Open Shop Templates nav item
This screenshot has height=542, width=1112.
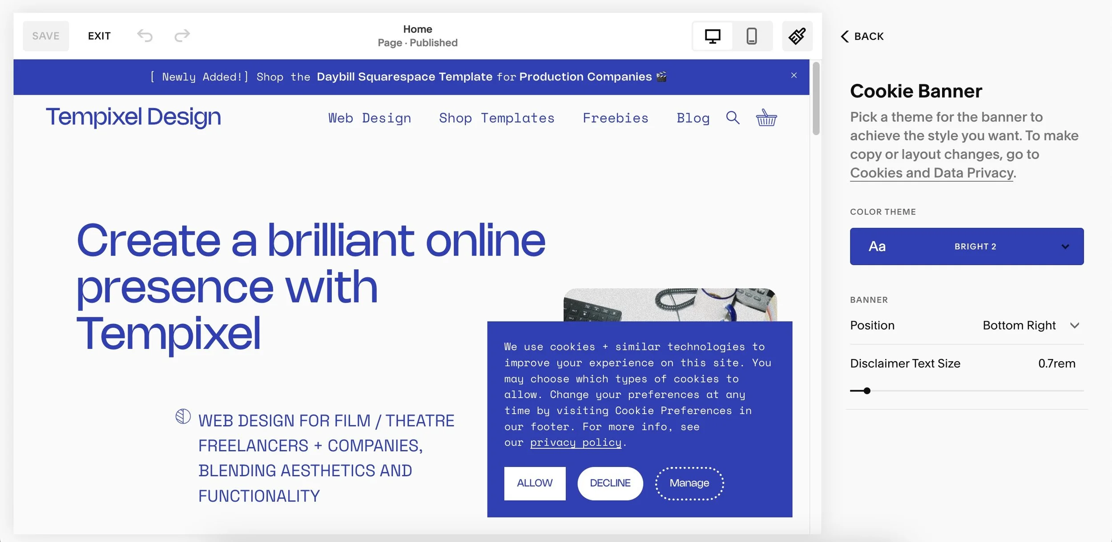(x=496, y=118)
